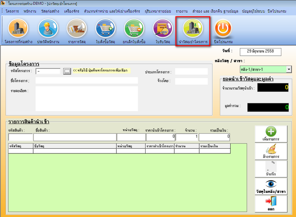
Task: Open the ข้อมูลผู้ใช้ระบบ menu
Action: coord(253,11)
